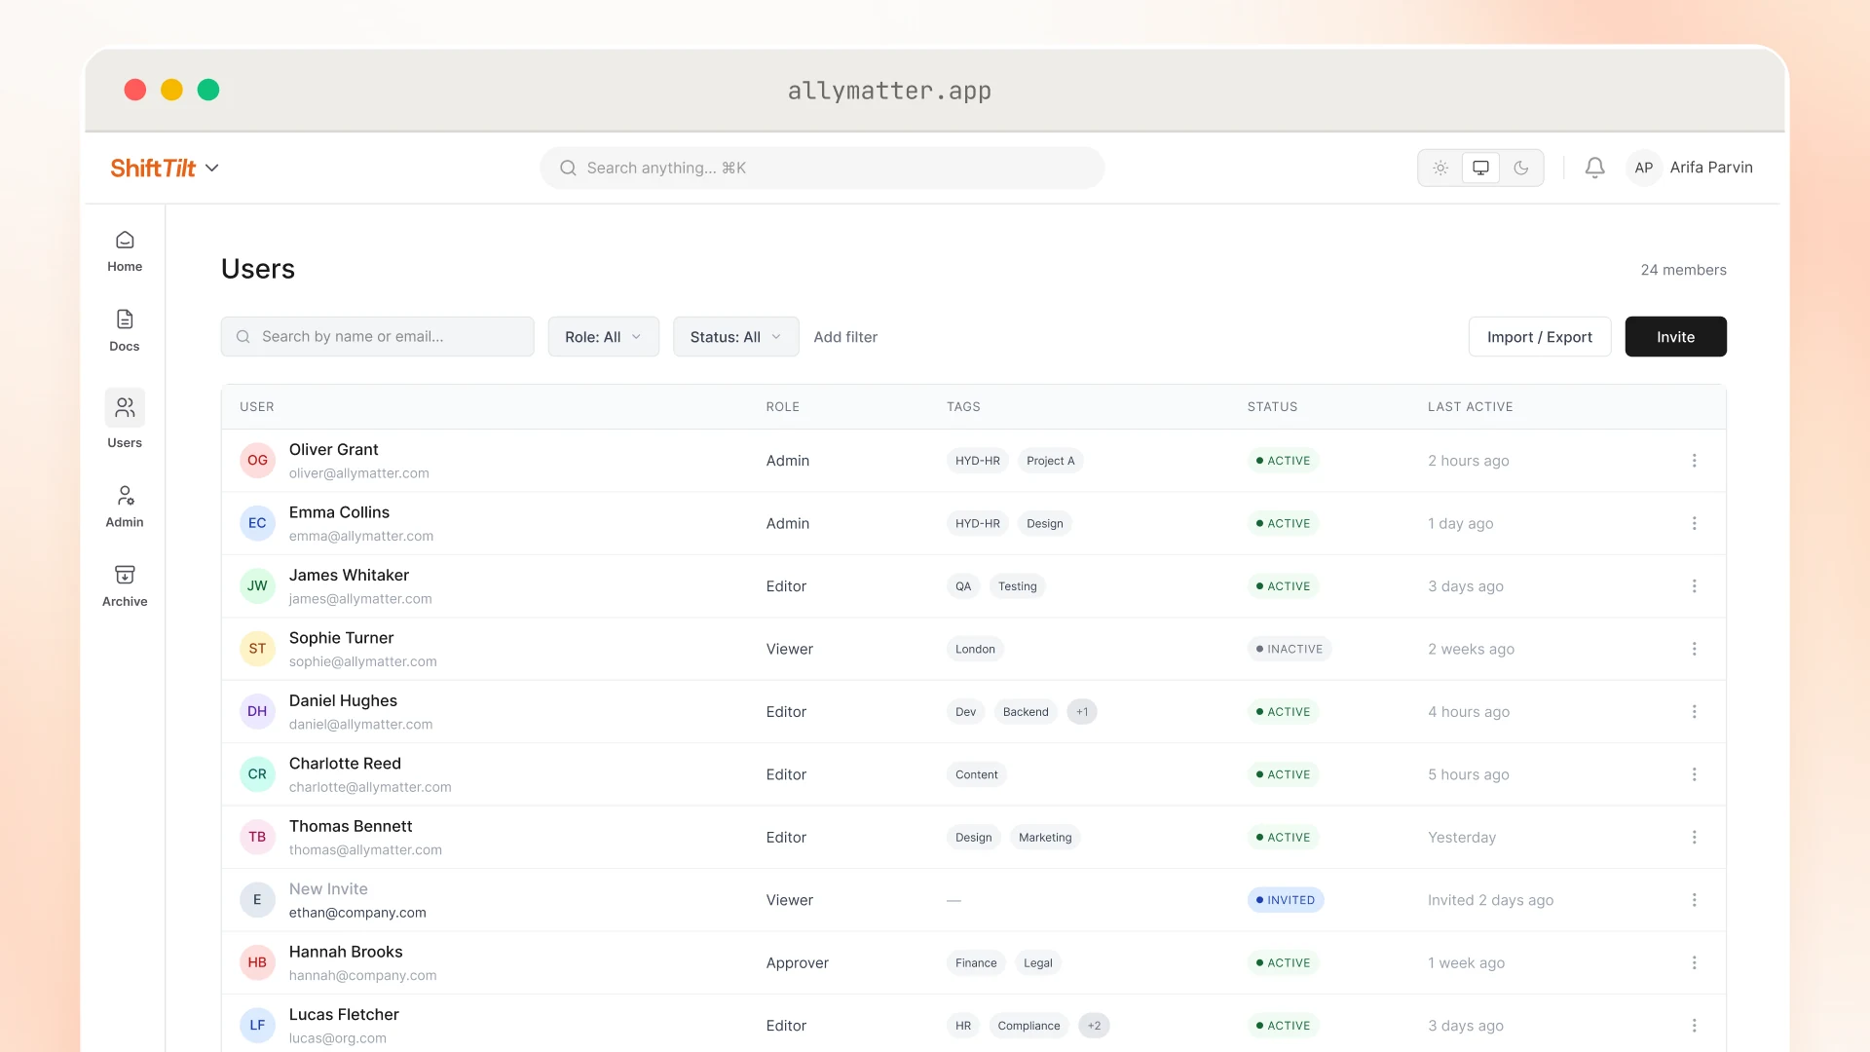
Task: Select the Users sidebar icon
Action: pos(125,407)
